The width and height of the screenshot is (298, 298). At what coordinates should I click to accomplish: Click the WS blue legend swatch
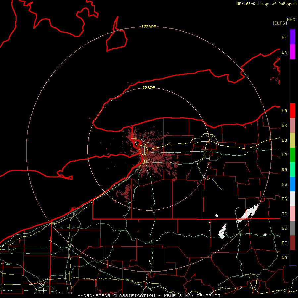click(292, 184)
